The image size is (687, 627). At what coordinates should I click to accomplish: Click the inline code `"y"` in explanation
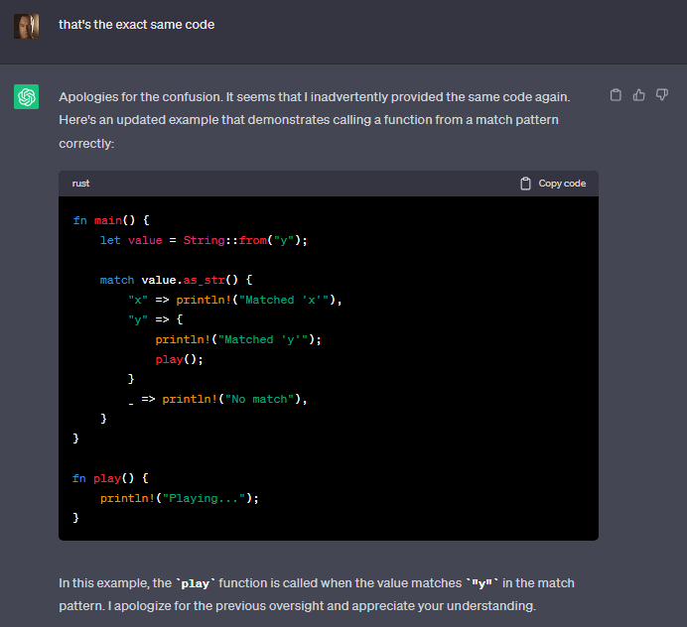[481, 583]
